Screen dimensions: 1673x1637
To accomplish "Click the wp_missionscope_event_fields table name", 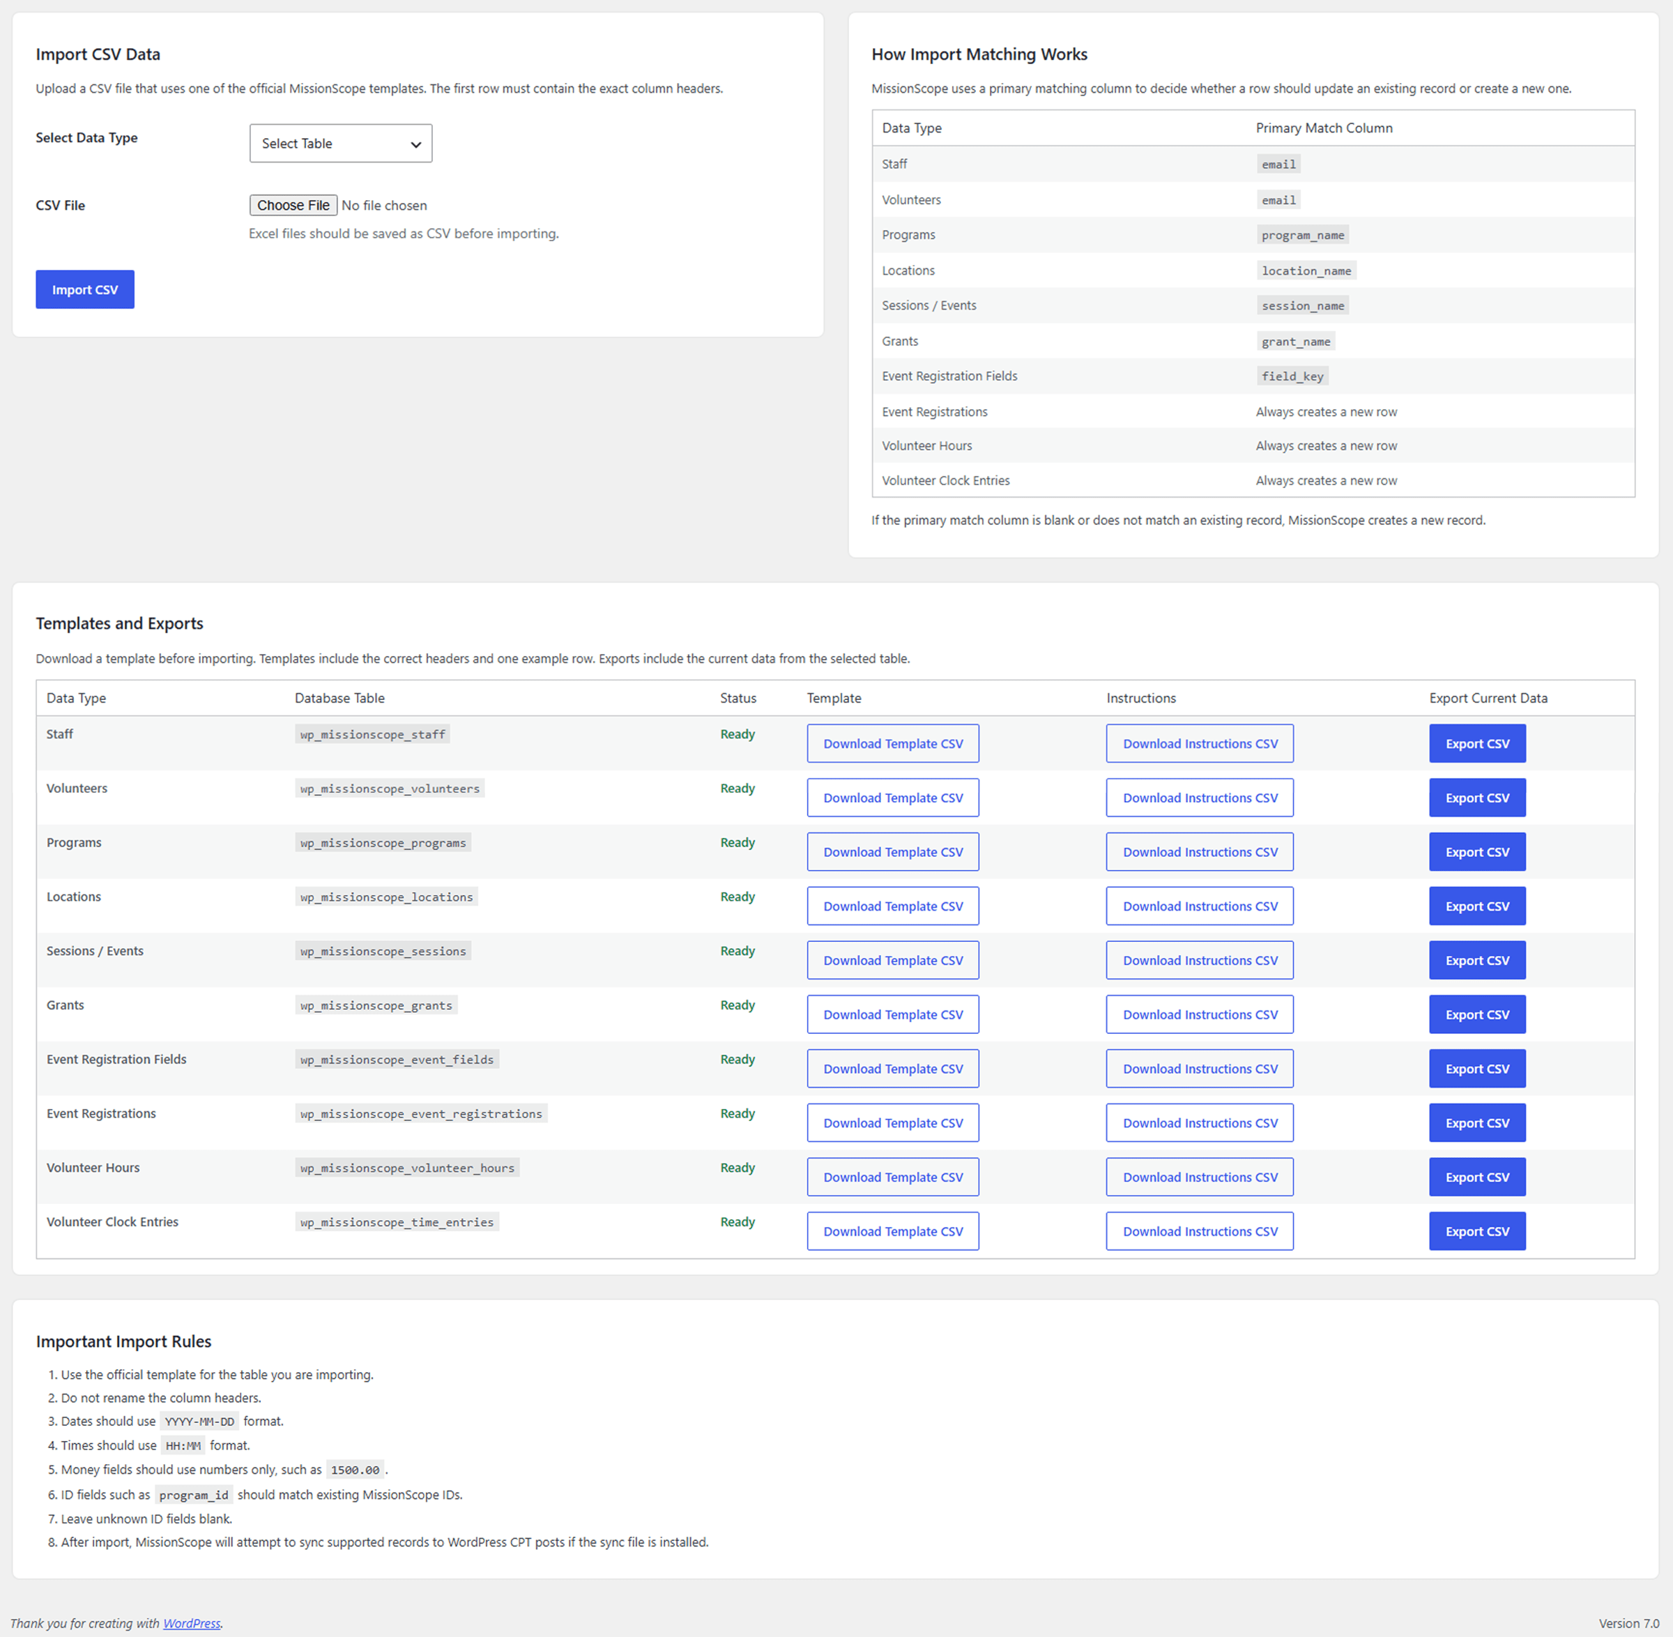I will click(x=397, y=1059).
